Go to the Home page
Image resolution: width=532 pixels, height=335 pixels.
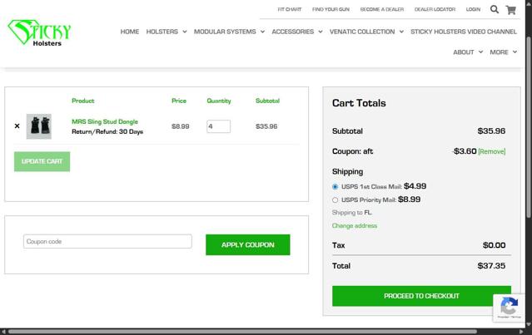click(x=130, y=32)
